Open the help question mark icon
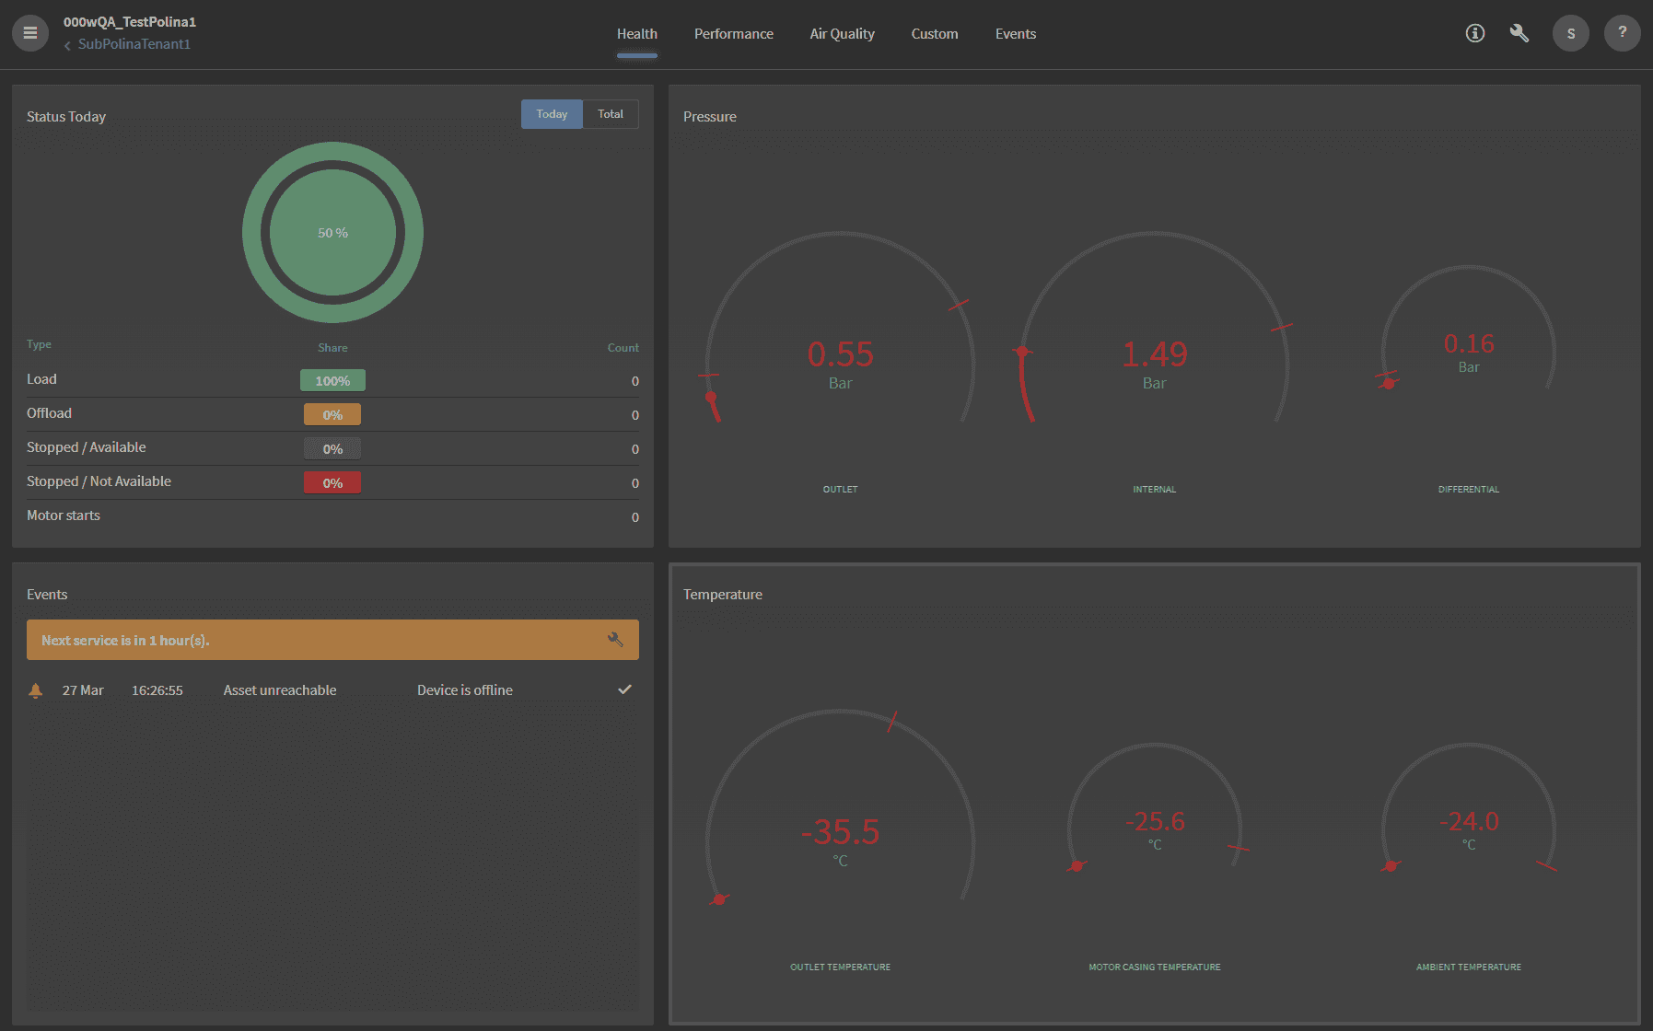 coord(1623,33)
